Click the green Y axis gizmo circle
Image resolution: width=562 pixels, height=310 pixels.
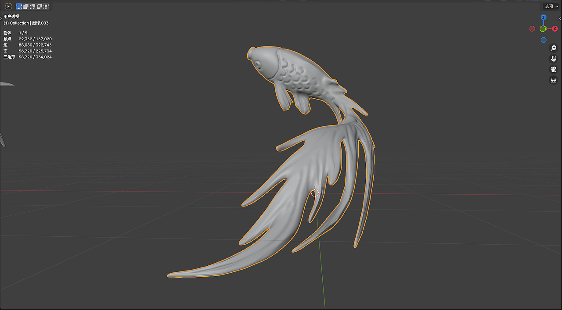pos(543,29)
